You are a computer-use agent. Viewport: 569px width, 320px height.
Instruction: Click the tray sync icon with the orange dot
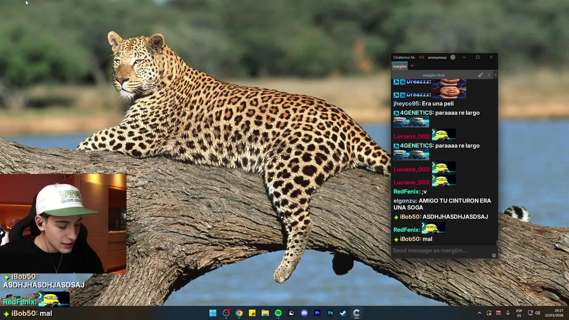point(489,313)
